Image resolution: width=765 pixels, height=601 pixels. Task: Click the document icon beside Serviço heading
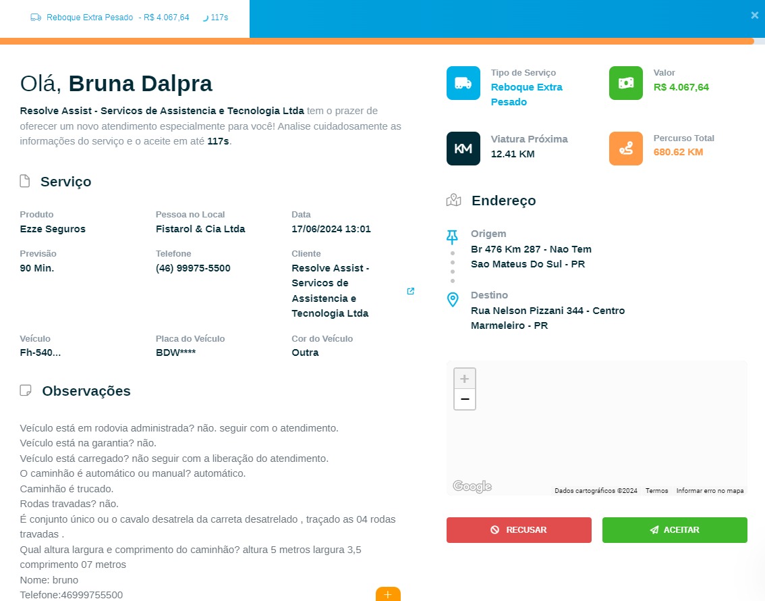(x=25, y=181)
